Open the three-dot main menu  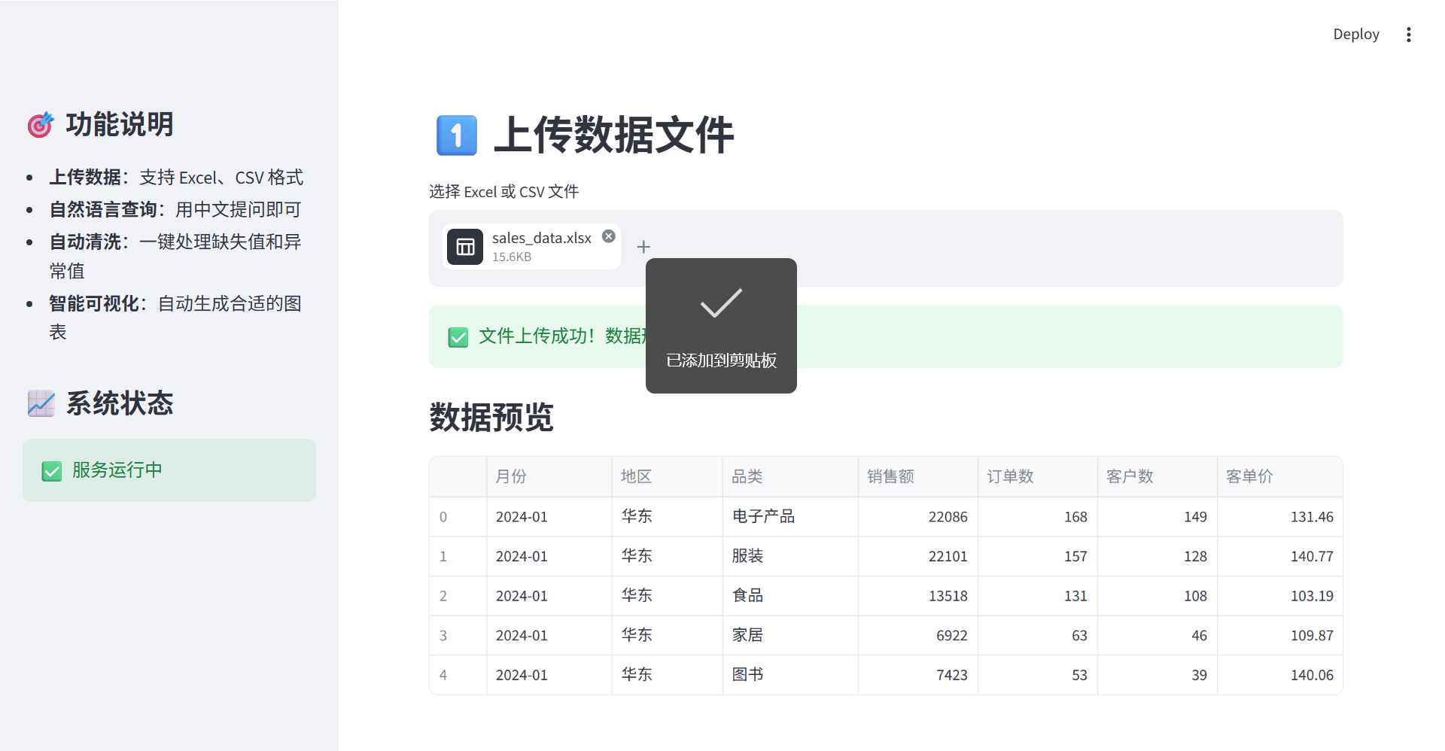(1409, 35)
